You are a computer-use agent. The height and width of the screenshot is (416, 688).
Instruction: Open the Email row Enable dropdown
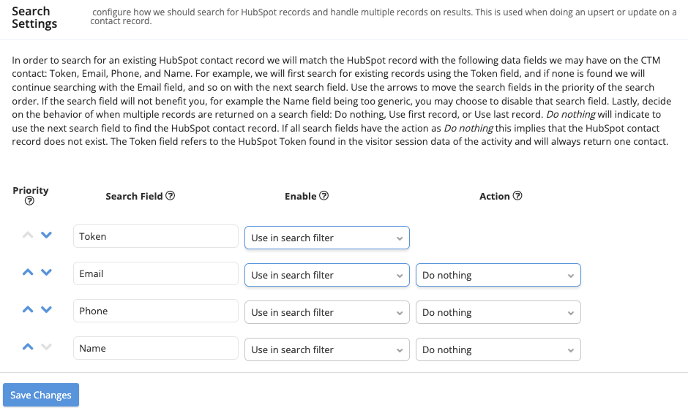tap(326, 275)
